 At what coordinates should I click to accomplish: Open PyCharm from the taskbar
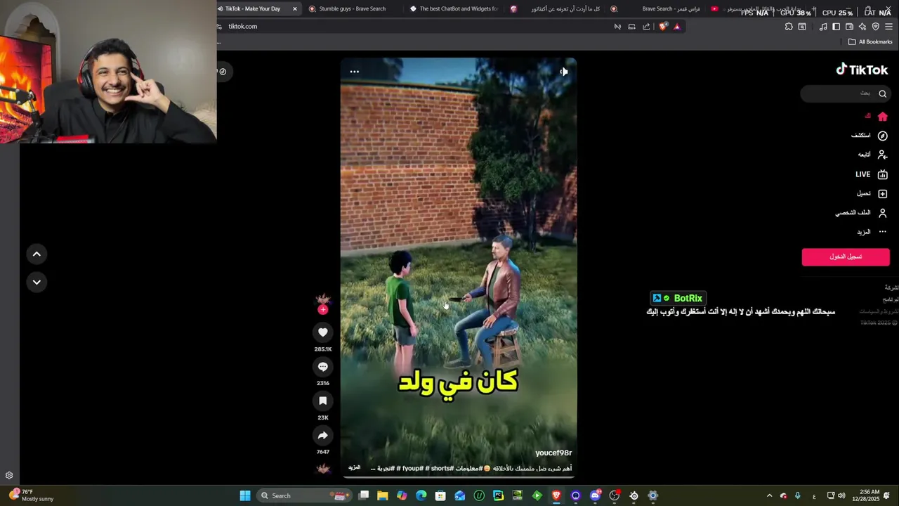point(499,495)
